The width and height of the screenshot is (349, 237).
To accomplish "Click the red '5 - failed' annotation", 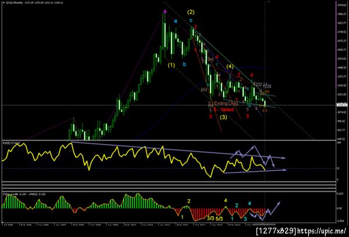I will (x=223, y=110).
